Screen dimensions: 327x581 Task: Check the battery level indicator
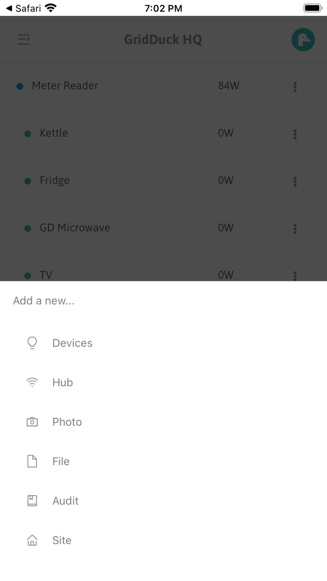(312, 7)
